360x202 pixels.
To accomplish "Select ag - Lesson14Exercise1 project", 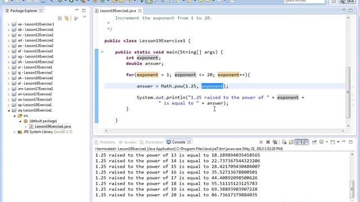I will tap(35, 57).
